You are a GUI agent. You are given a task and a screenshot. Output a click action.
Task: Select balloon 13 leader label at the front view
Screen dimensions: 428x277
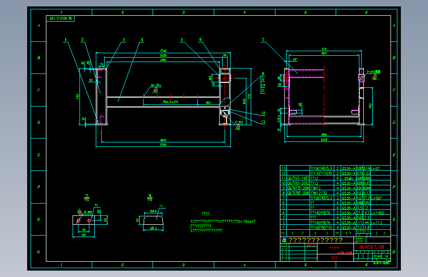(x=263, y=122)
